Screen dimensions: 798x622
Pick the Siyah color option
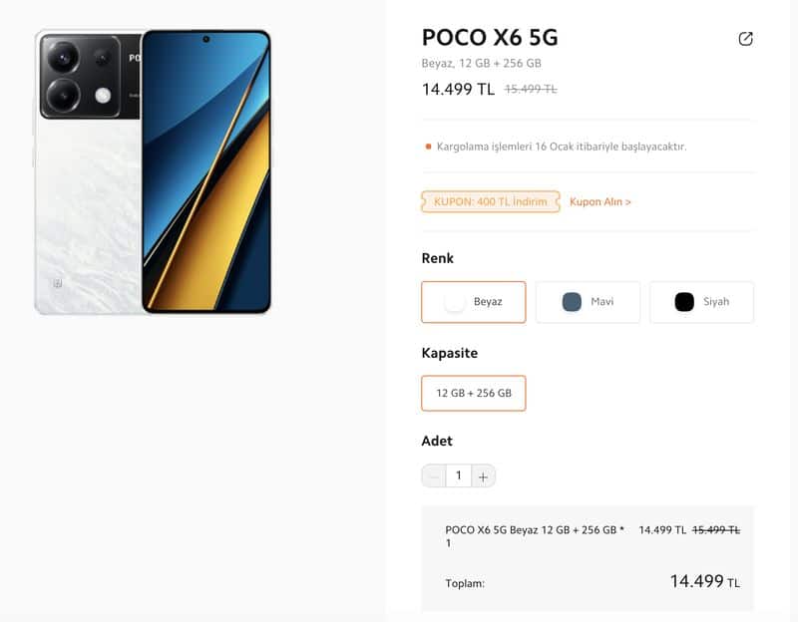(x=701, y=302)
